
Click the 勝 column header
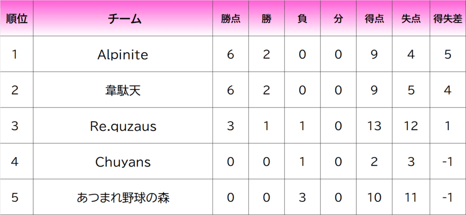[267, 19]
